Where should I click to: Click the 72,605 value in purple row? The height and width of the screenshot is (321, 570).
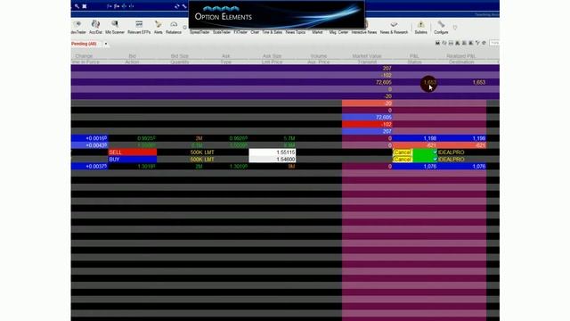(x=384, y=82)
